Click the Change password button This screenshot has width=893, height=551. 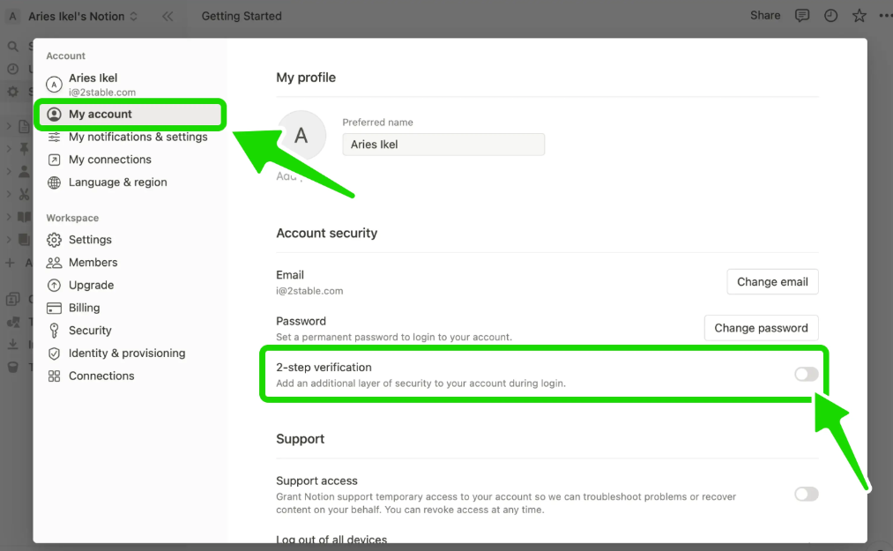761,328
